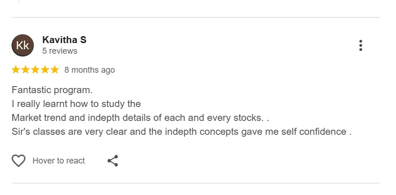Click the first rating star
This screenshot has width=396, height=195.
click(16, 70)
